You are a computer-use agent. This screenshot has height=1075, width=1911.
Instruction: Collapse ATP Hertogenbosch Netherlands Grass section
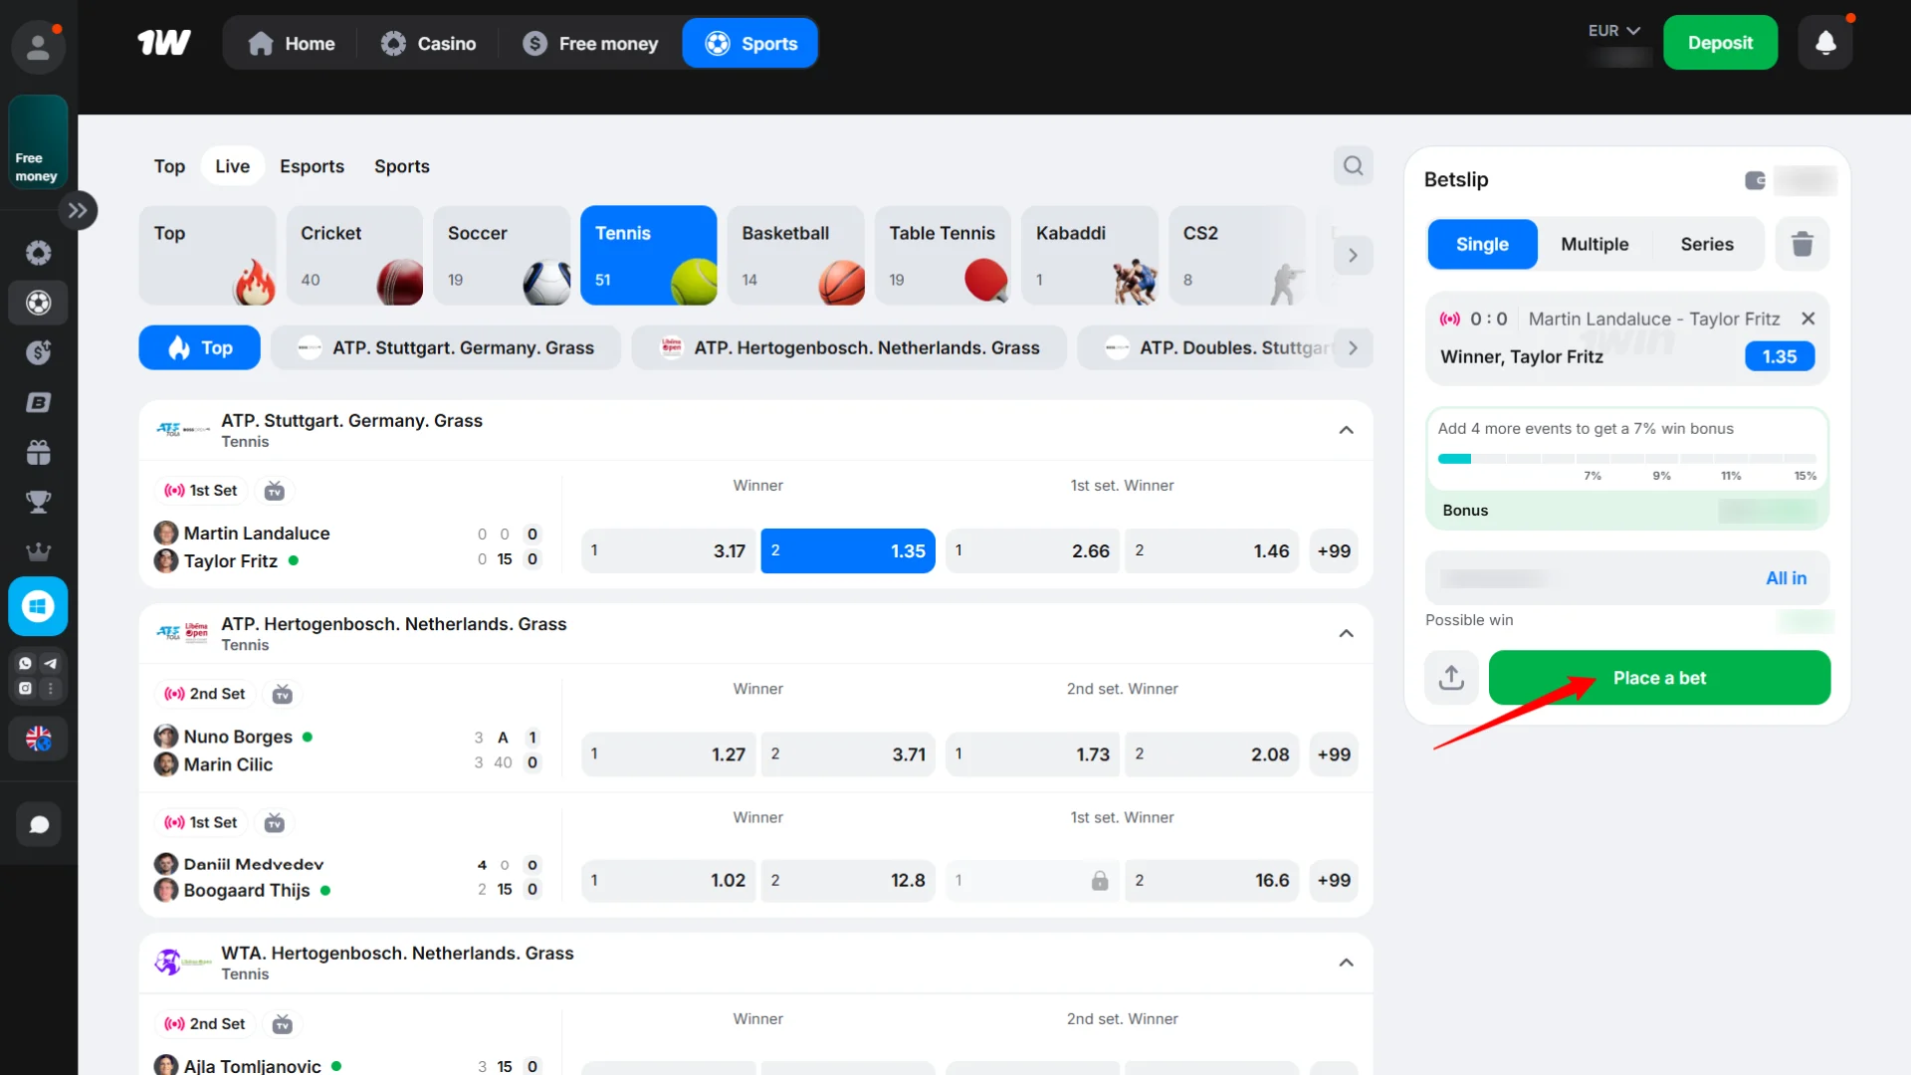(1346, 633)
